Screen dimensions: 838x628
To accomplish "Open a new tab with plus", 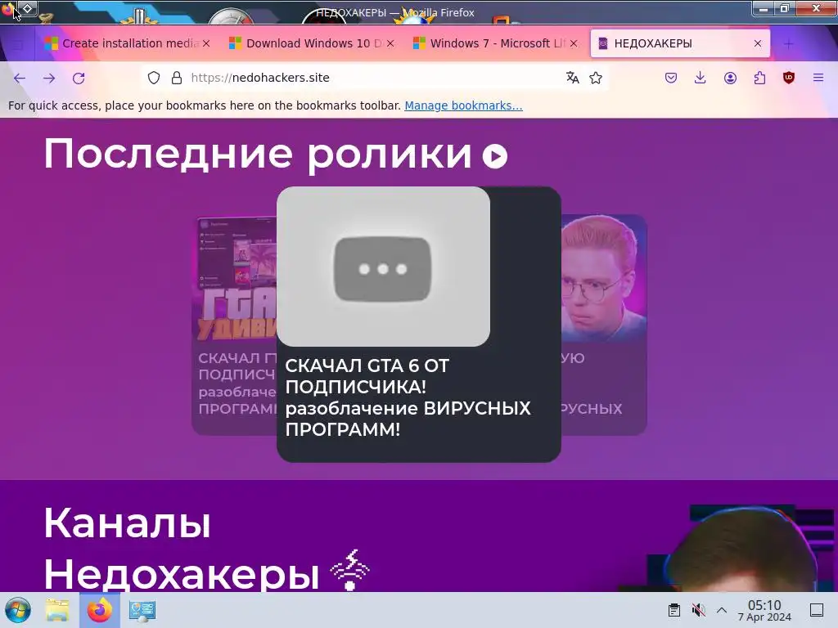I will [788, 44].
